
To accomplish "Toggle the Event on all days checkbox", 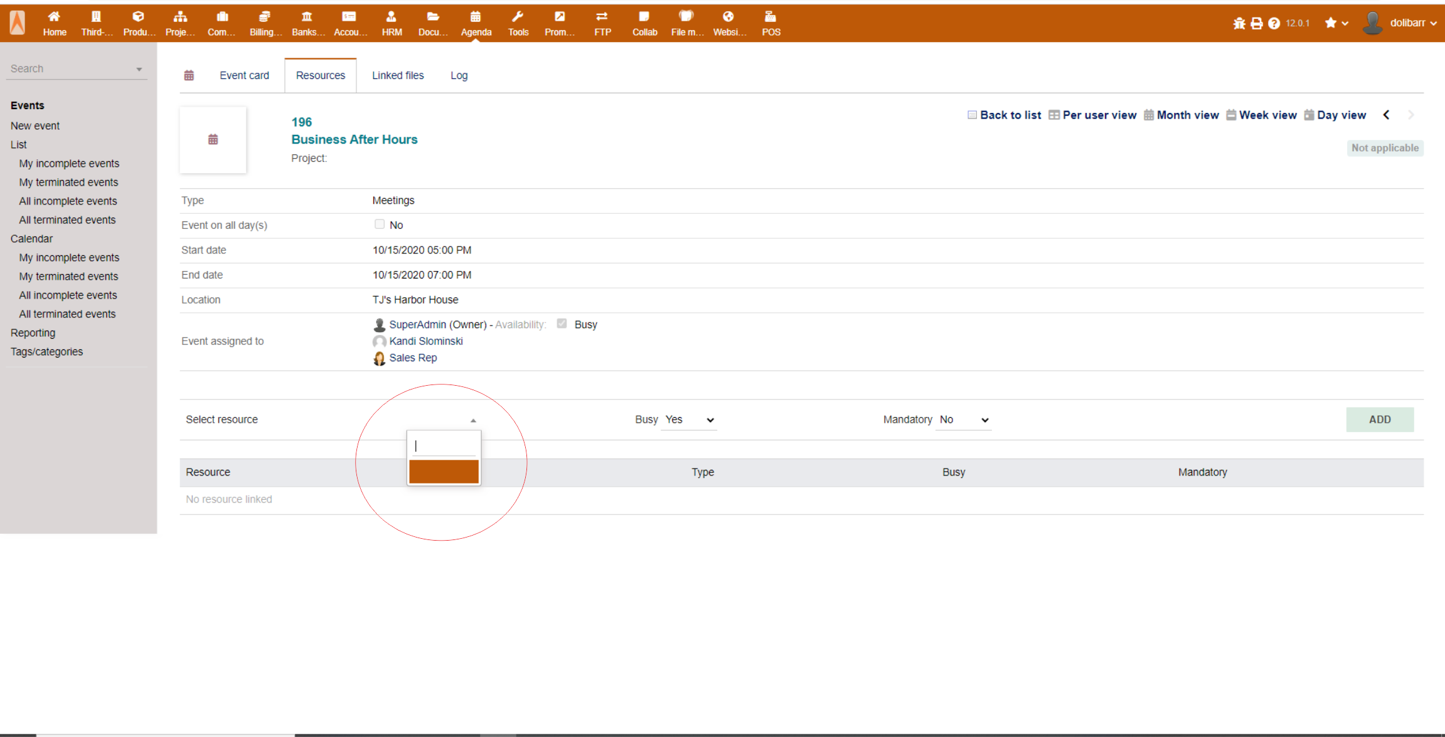I will click(x=380, y=224).
